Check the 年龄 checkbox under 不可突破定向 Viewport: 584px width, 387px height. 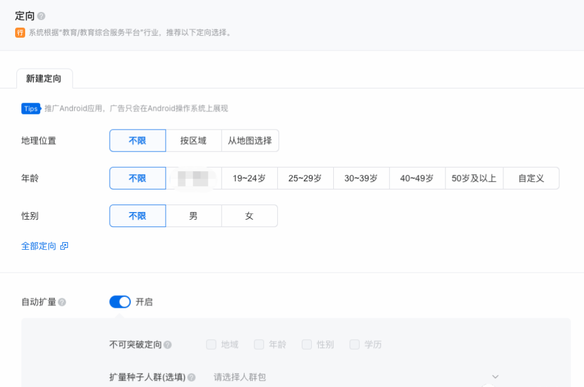(x=259, y=344)
